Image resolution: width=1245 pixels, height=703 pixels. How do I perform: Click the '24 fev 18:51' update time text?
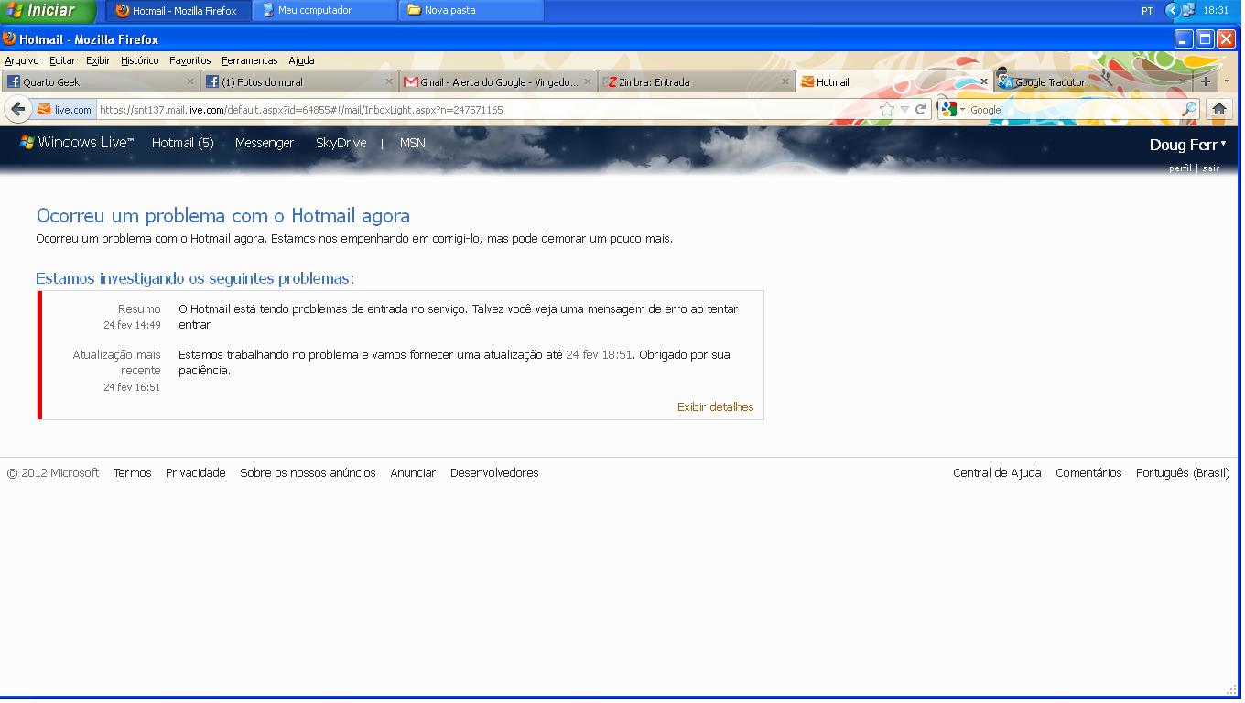(600, 355)
